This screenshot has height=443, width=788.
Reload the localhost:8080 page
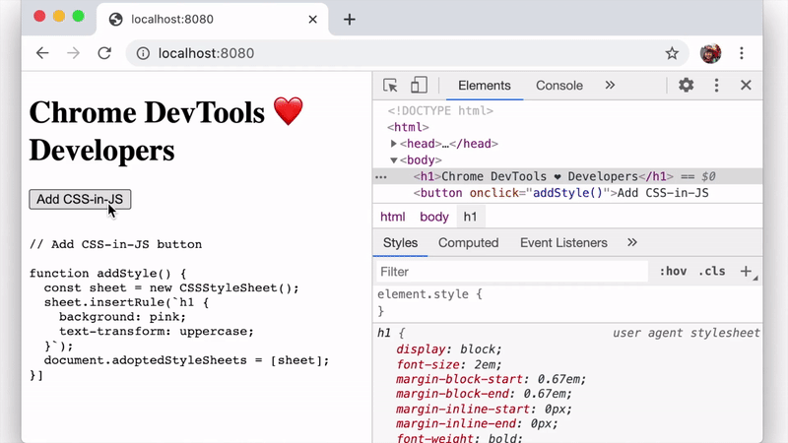(x=104, y=53)
